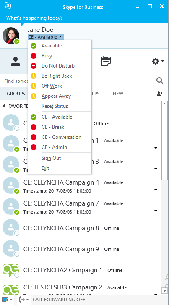Open CELYNCHA Campaign 8 contact
This screenshot has width=169, height=305.
81,228
